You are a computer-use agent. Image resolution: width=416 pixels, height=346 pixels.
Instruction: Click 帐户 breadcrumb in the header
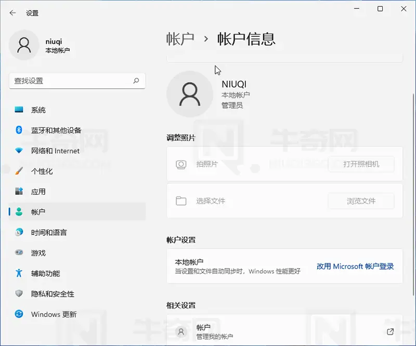180,39
